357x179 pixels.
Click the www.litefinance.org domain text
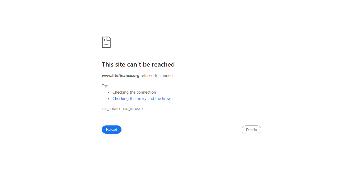click(x=121, y=76)
